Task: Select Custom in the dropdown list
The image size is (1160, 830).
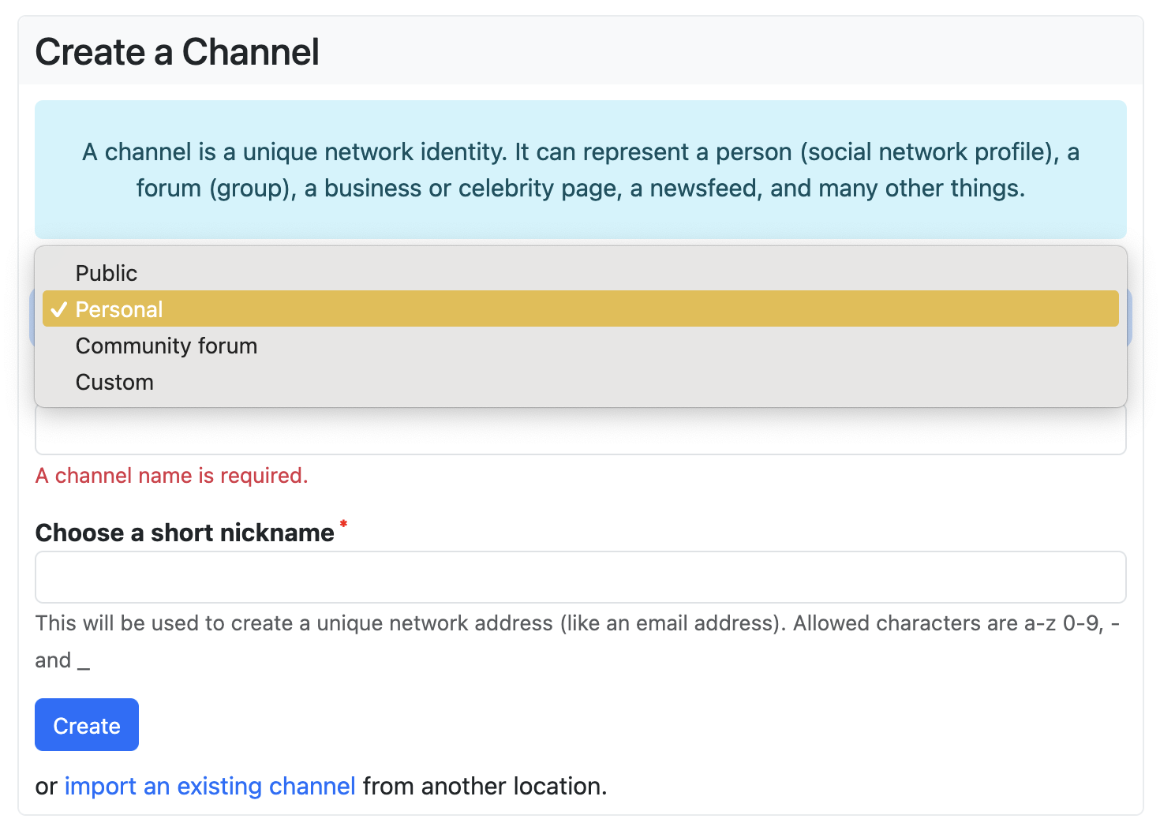Action: (x=581, y=382)
